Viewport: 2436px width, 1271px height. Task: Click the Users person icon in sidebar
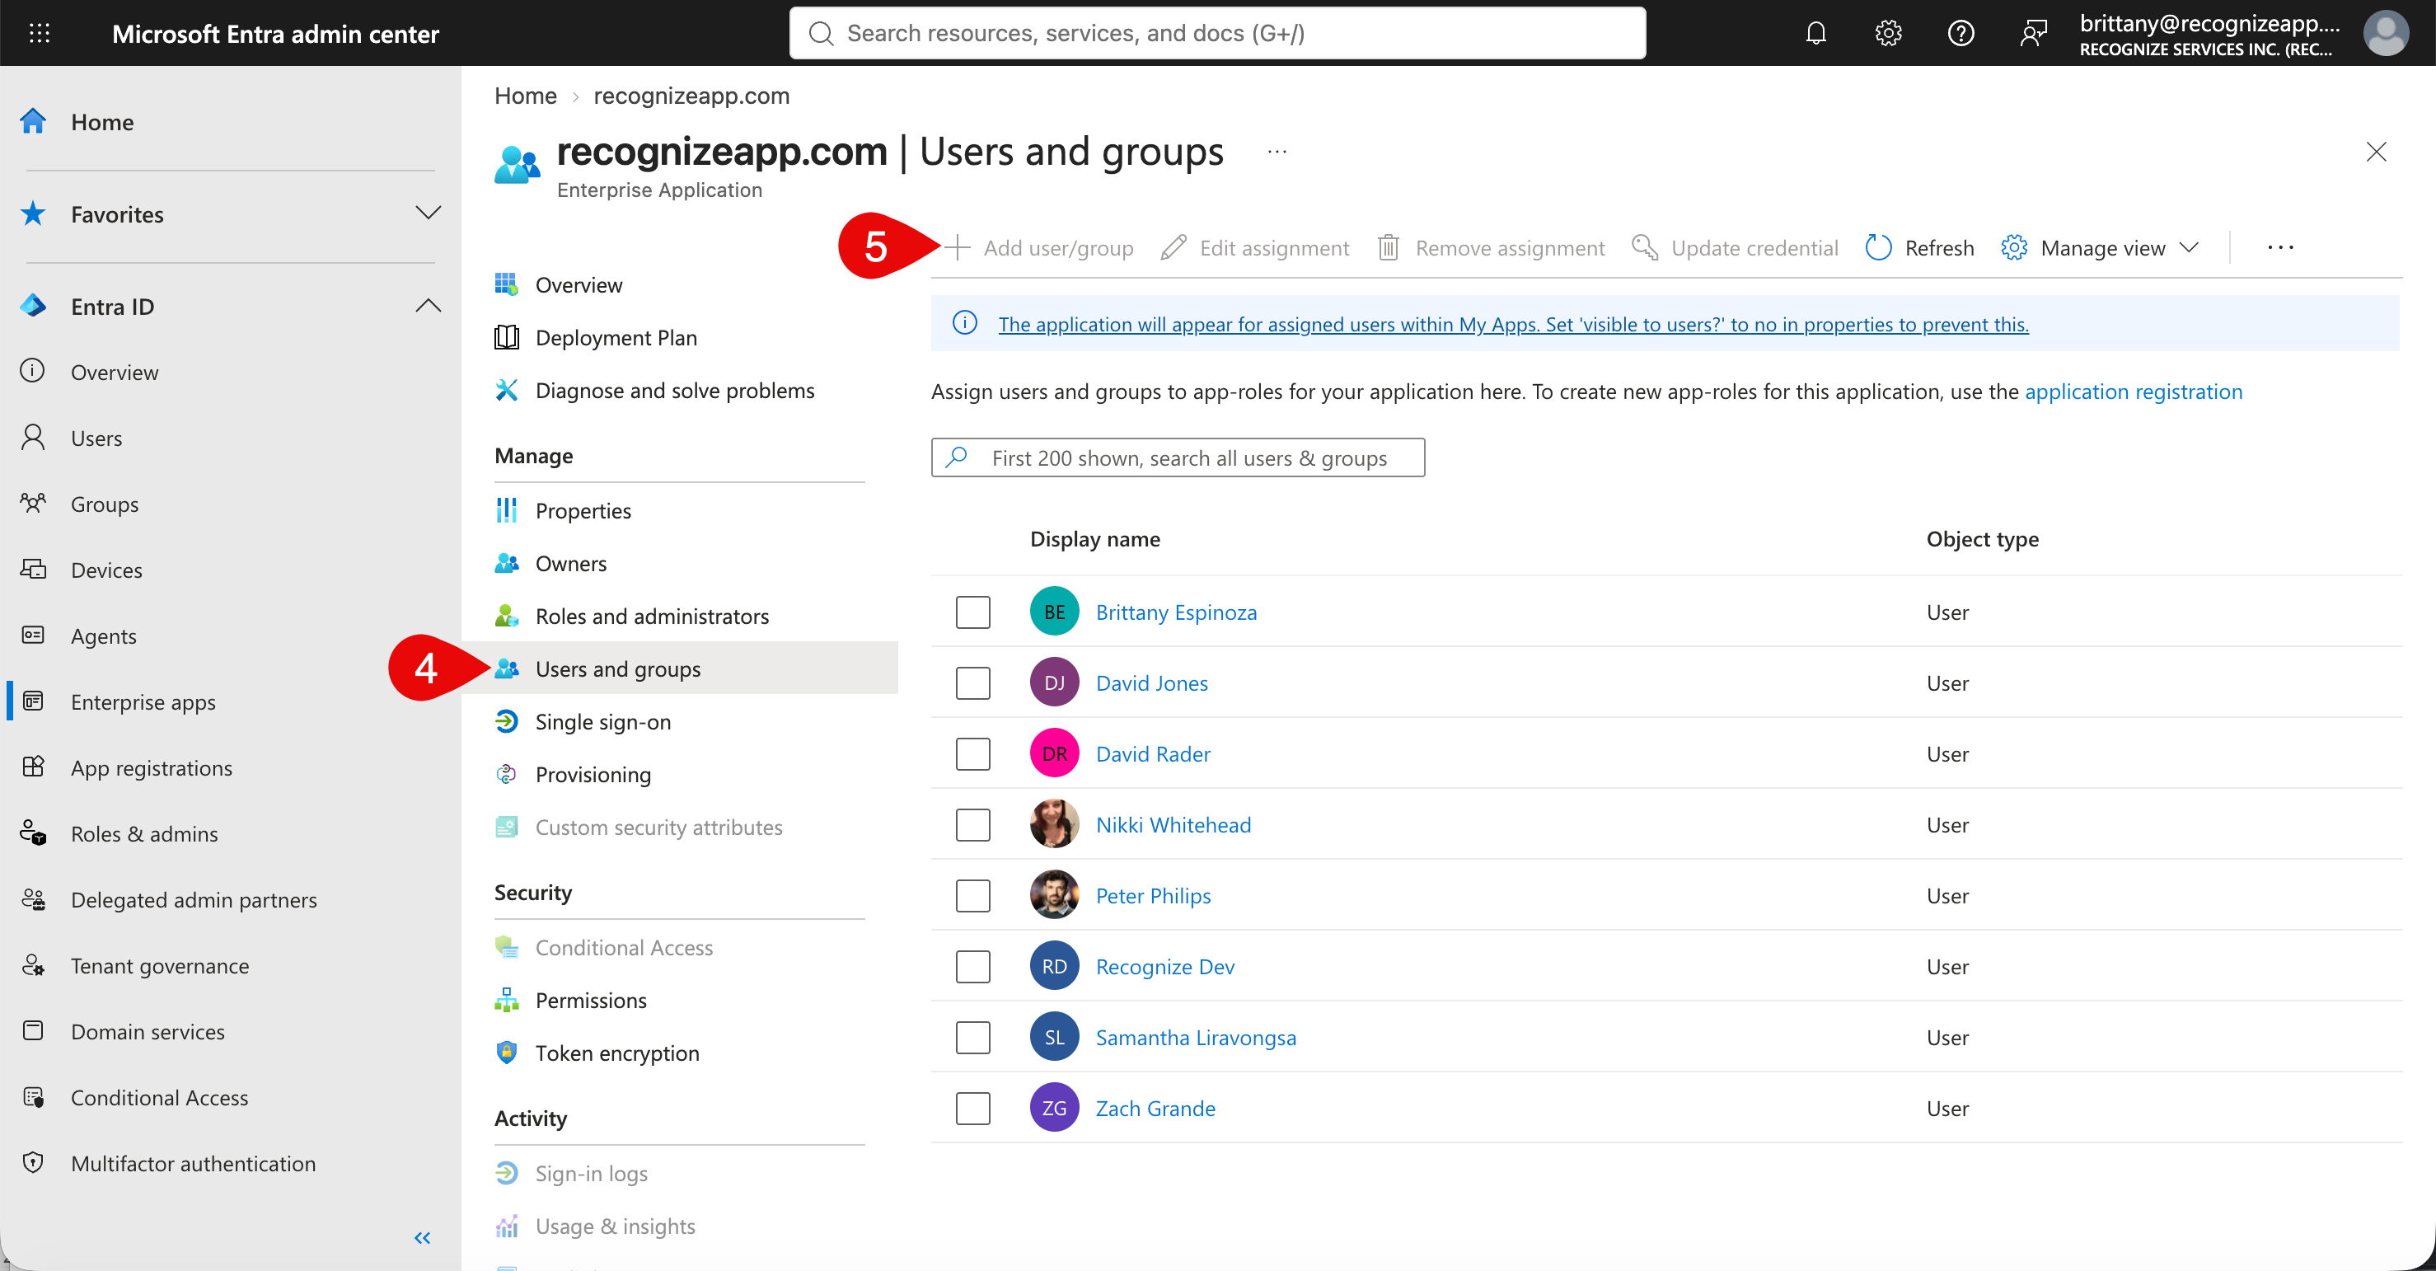33,437
